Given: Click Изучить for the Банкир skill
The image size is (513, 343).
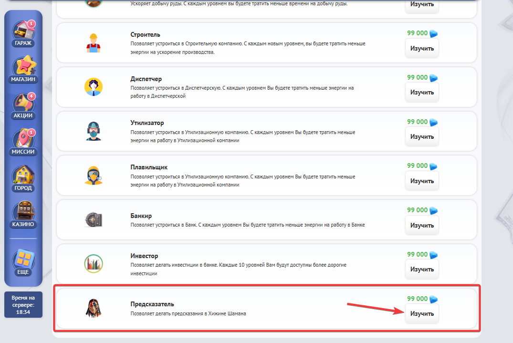Looking at the screenshot, I should 422,225.
